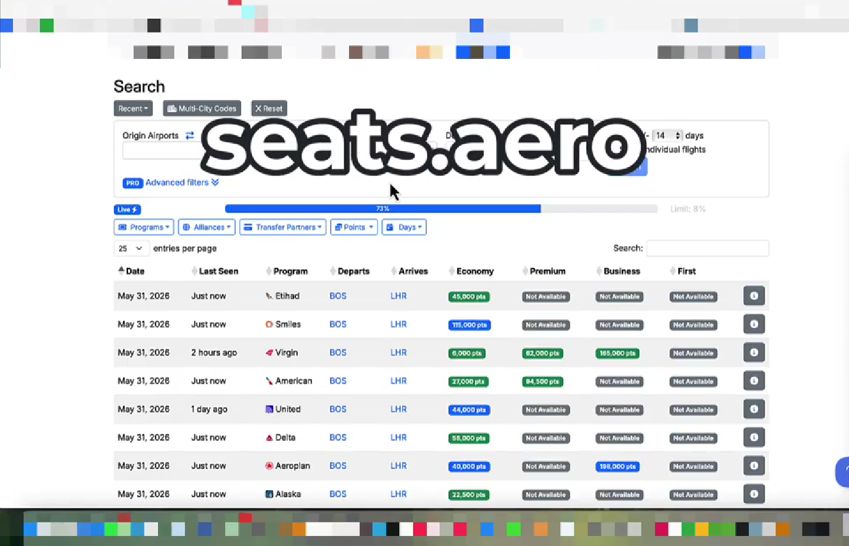
Task: Open the Programs filter dropdown
Action: pyautogui.click(x=144, y=227)
